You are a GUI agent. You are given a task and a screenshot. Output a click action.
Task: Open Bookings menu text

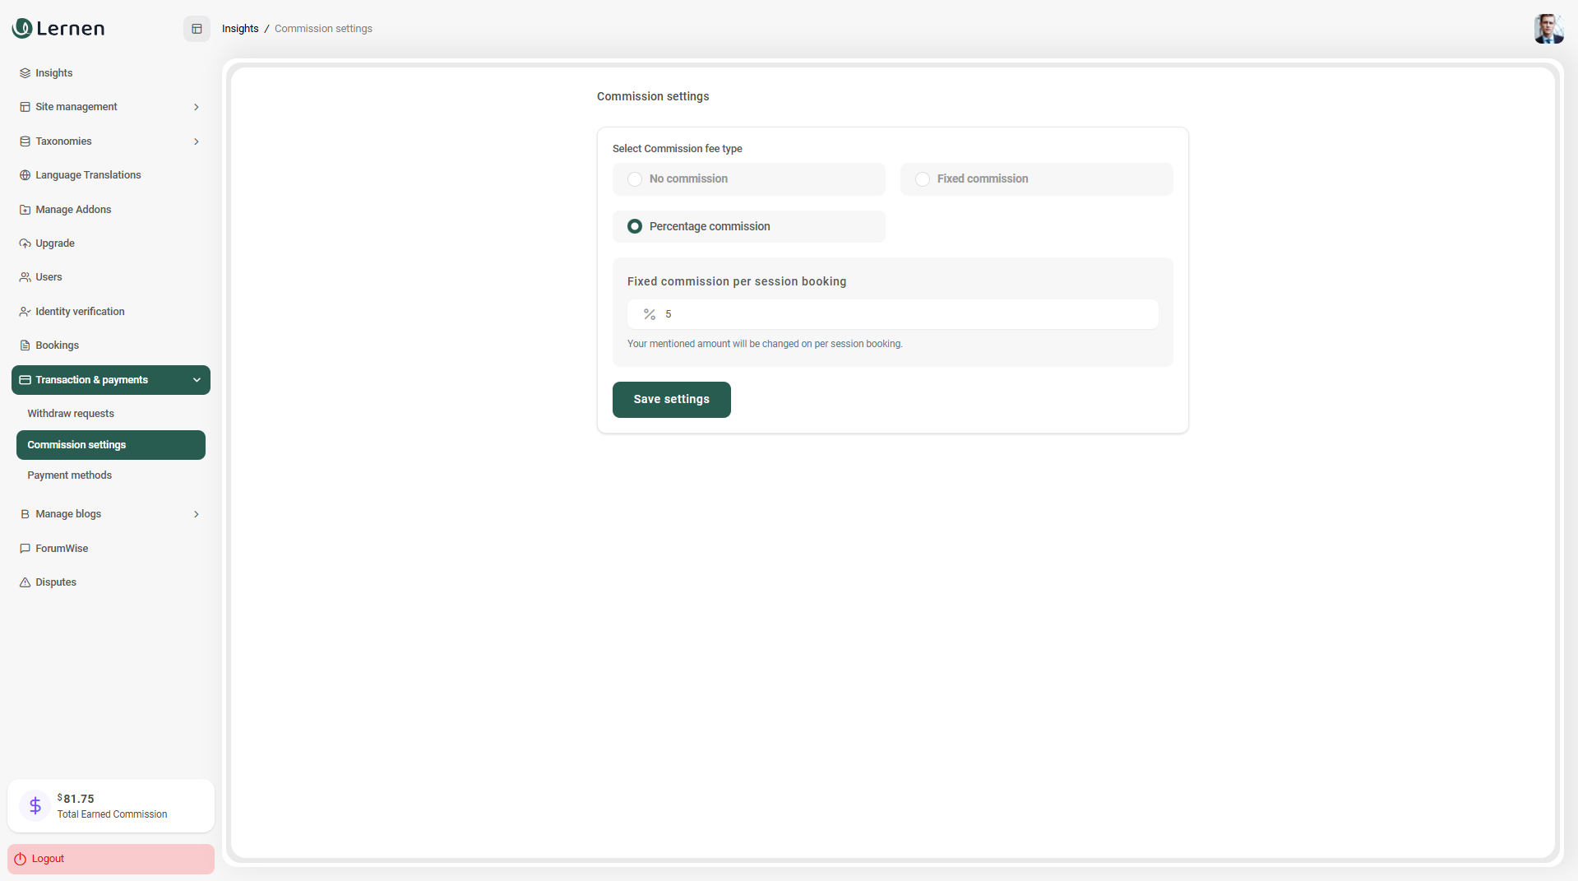[x=58, y=345]
